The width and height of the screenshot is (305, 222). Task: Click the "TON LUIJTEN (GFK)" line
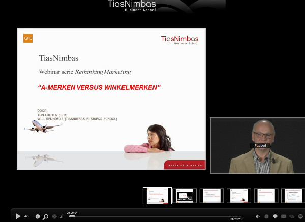[52, 115]
